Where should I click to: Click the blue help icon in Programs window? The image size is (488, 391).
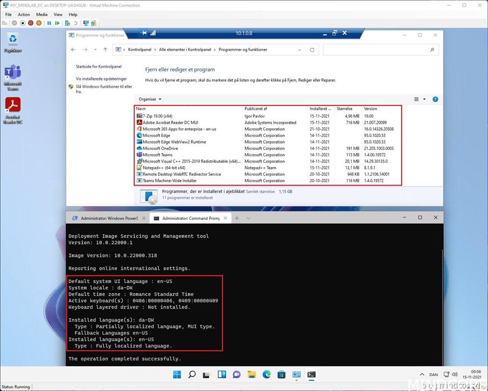click(x=435, y=99)
